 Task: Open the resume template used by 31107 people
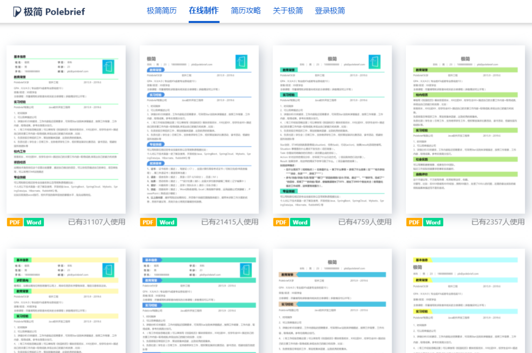tap(66, 129)
